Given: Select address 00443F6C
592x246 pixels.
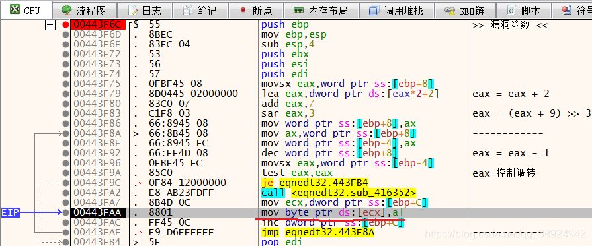Looking at the screenshot, I should point(98,25).
